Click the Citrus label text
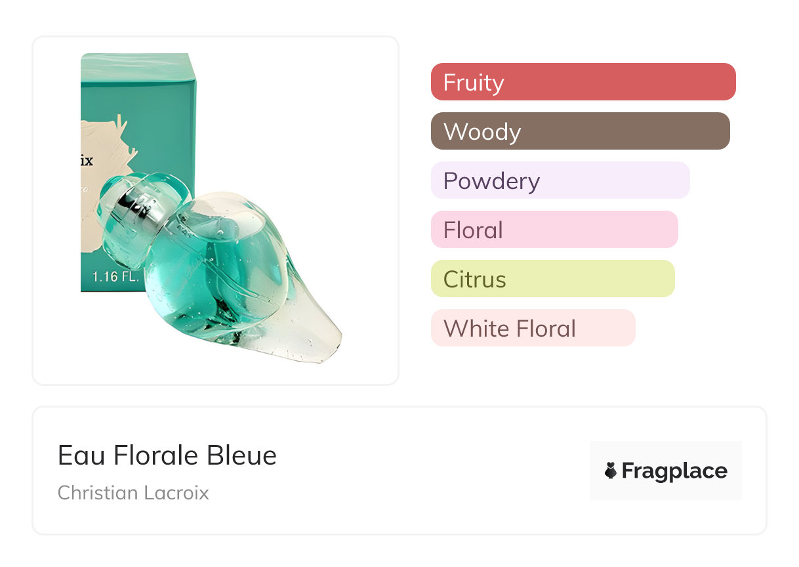Screen dimensions: 799x567 pyautogui.click(x=475, y=280)
